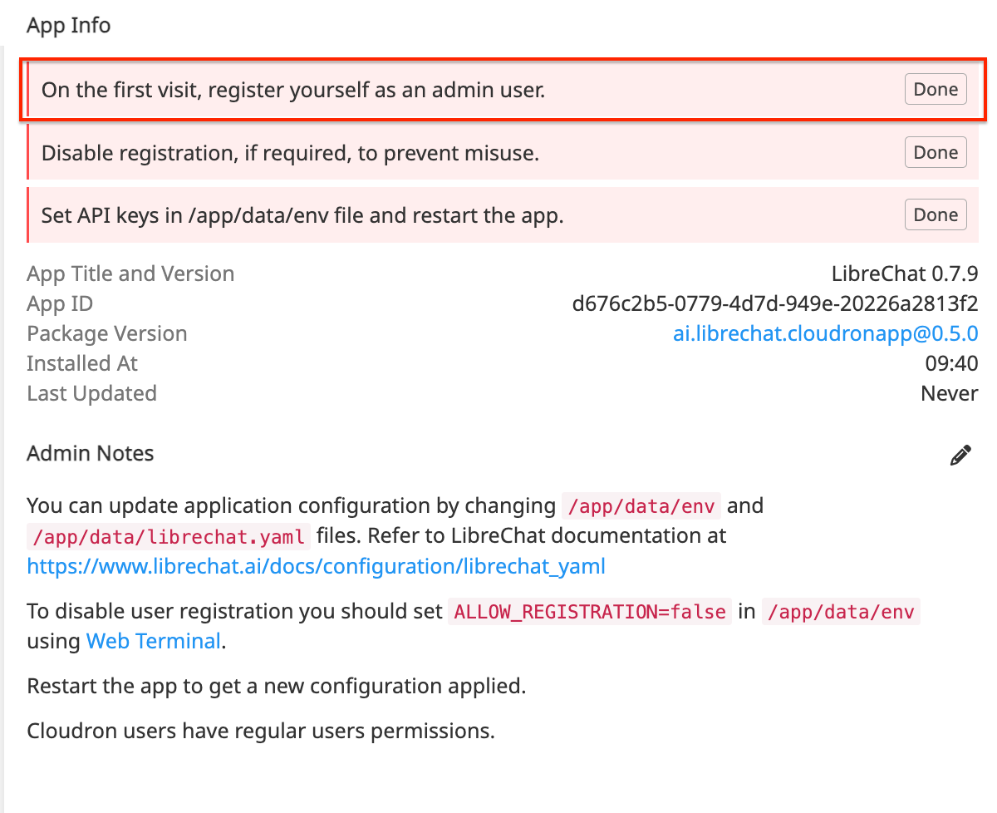997x813 pixels.
Task: Click the 'Installed At' label
Action: [82, 363]
